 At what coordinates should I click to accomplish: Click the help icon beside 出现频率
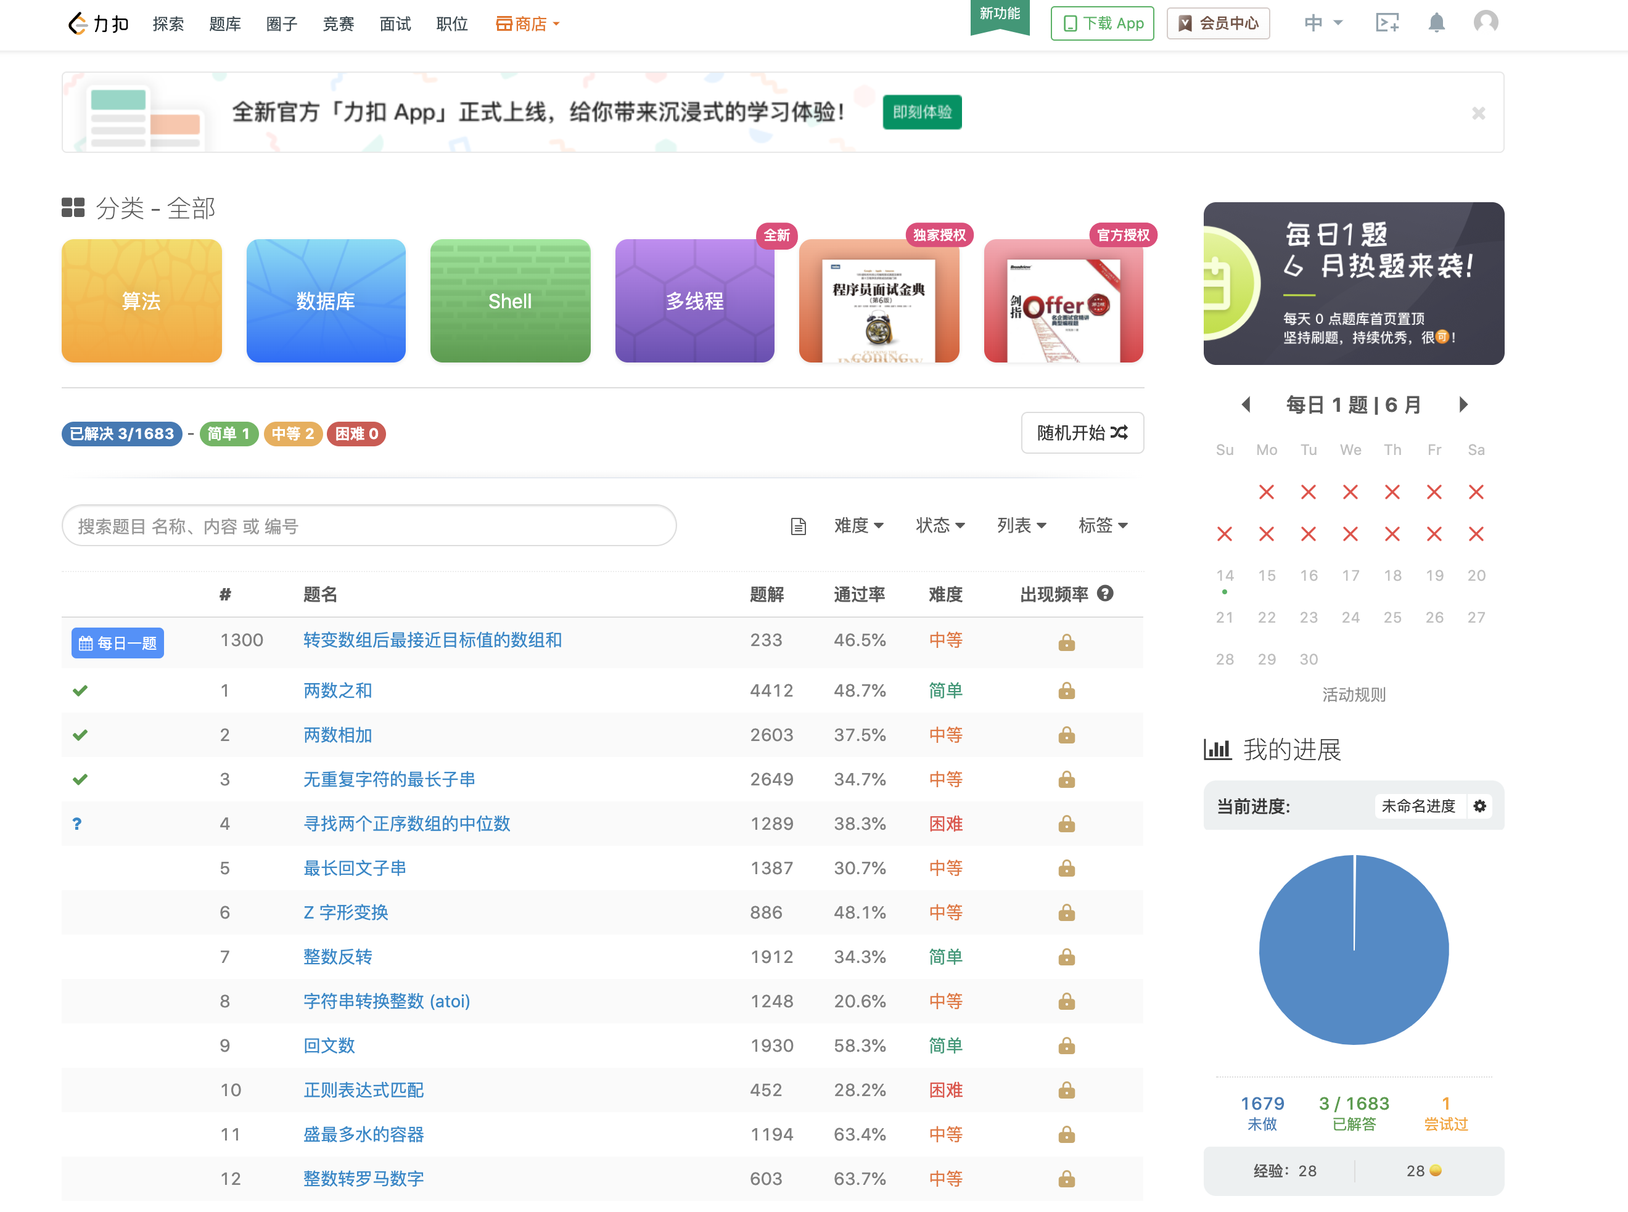click(x=1105, y=594)
